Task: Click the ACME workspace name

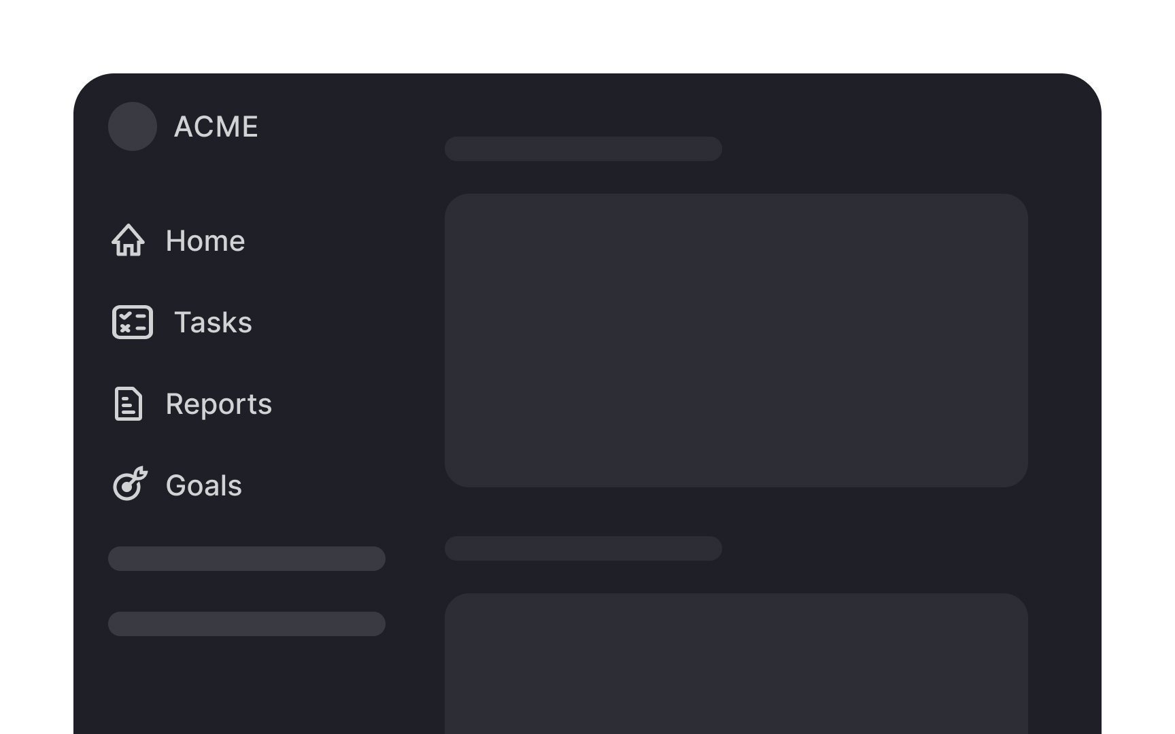Action: [216, 126]
